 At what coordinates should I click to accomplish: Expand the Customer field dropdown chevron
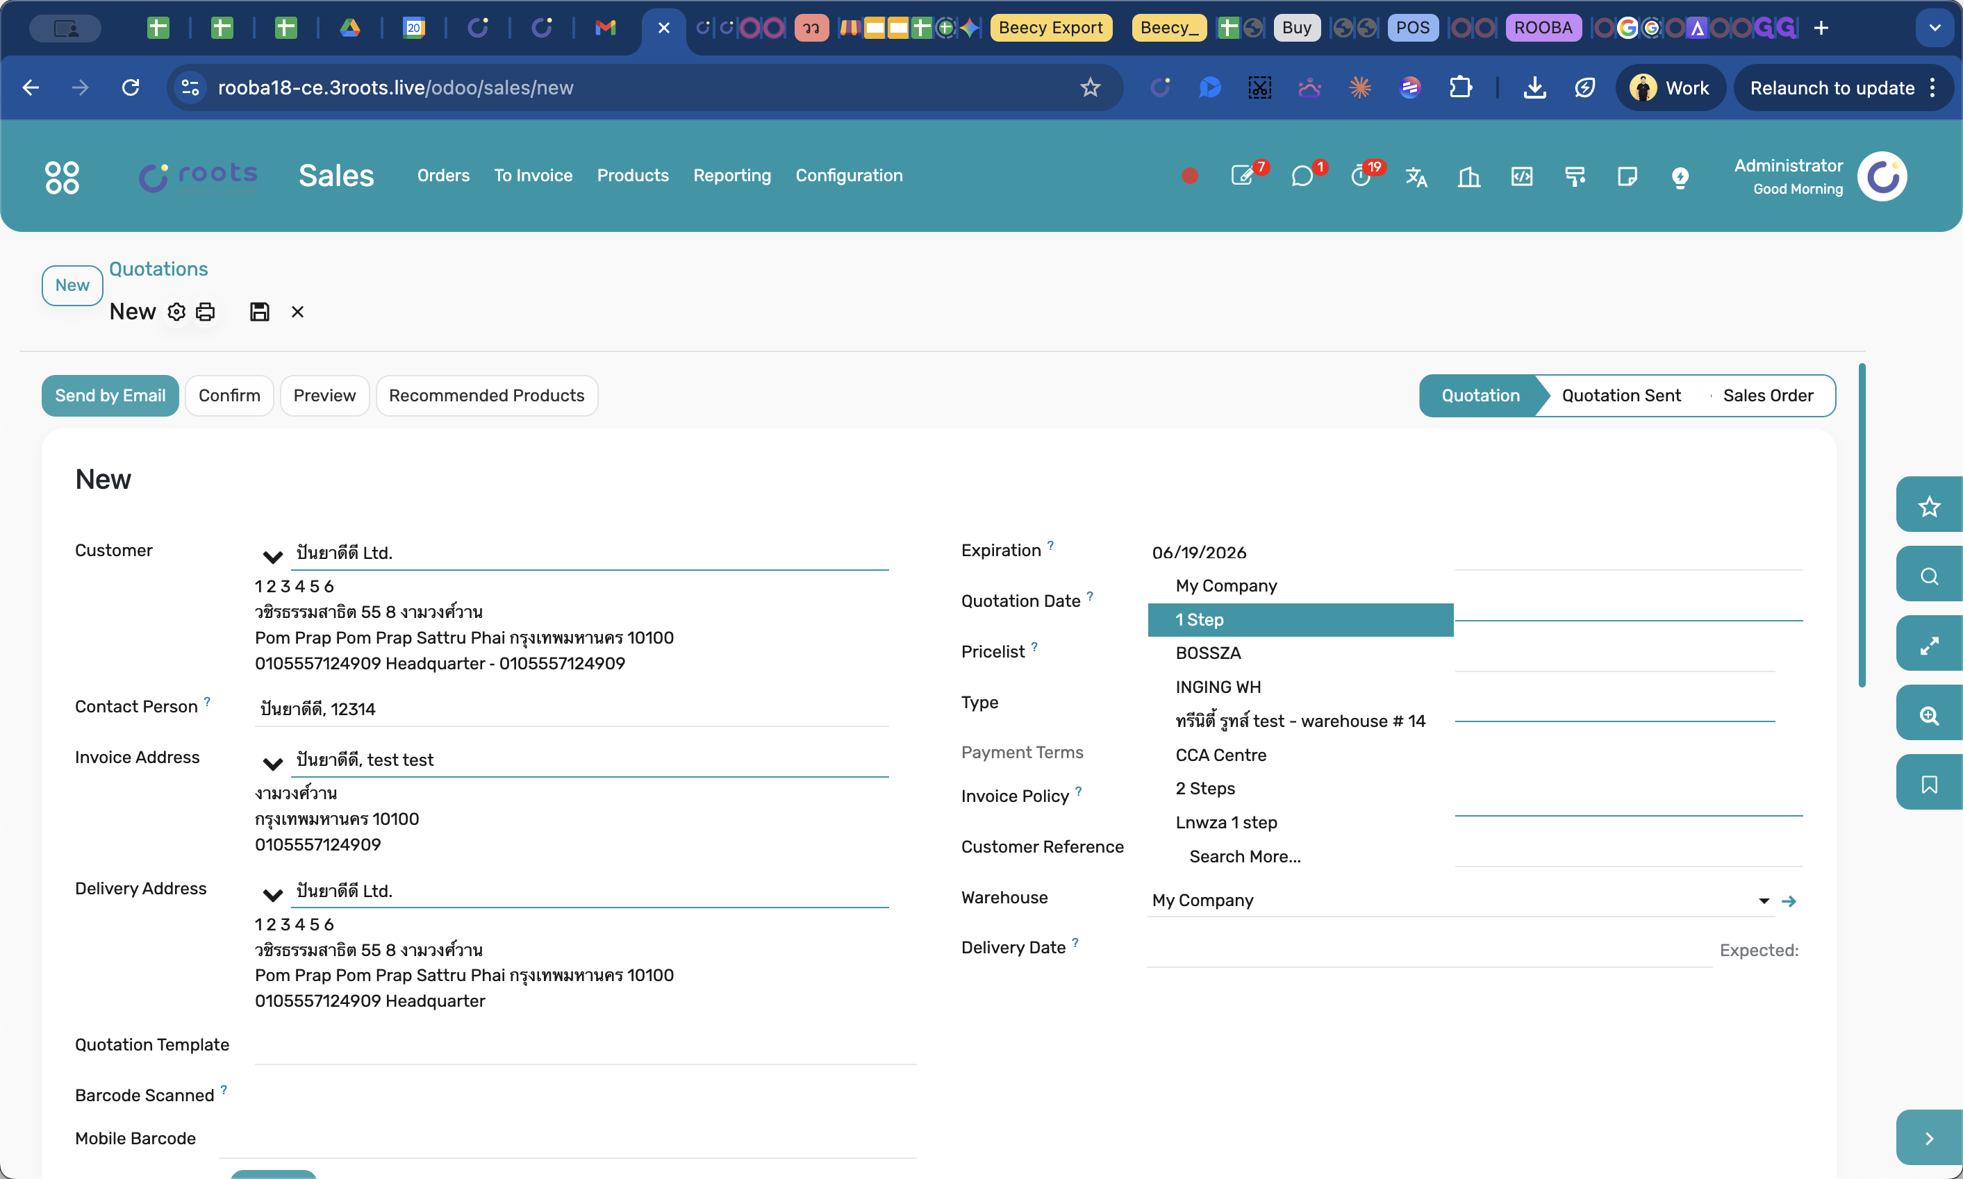(x=272, y=557)
